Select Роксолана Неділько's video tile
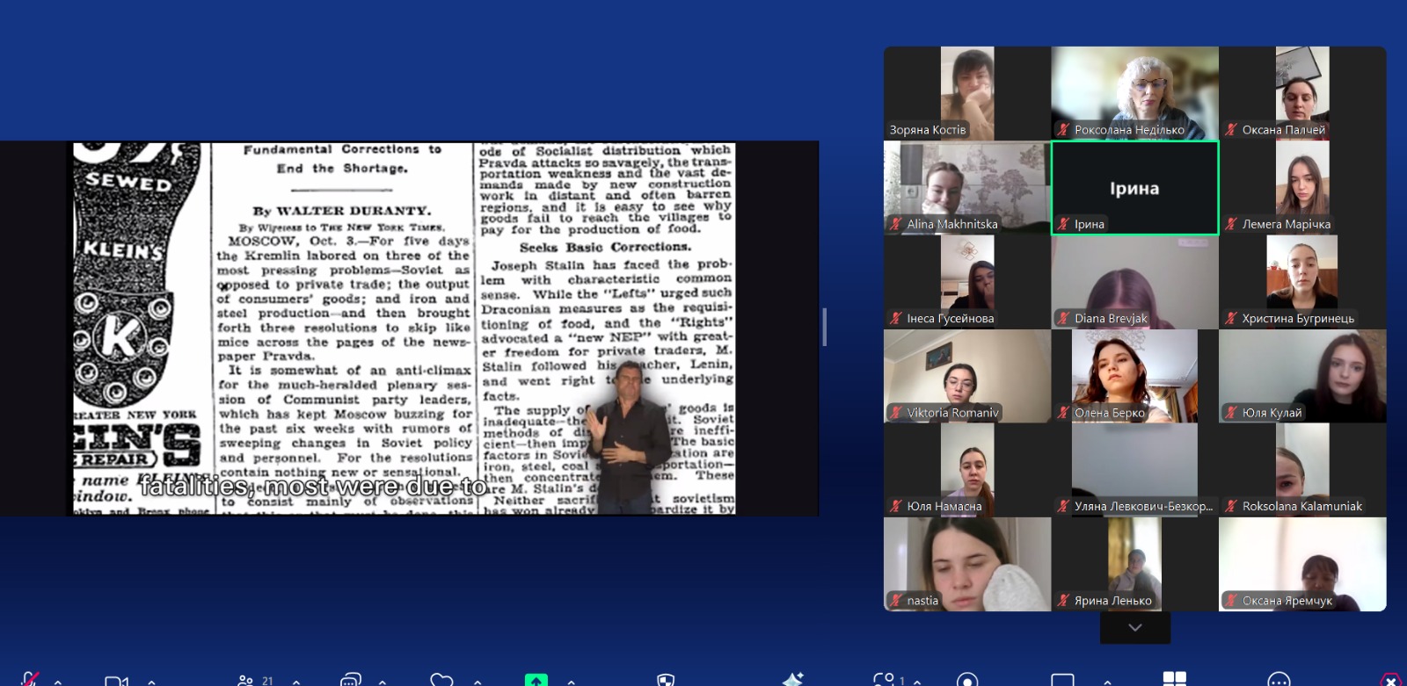 (x=1134, y=93)
